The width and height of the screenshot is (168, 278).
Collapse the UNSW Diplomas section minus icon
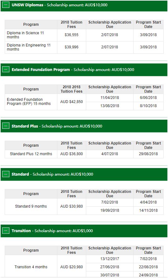point(6,5)
